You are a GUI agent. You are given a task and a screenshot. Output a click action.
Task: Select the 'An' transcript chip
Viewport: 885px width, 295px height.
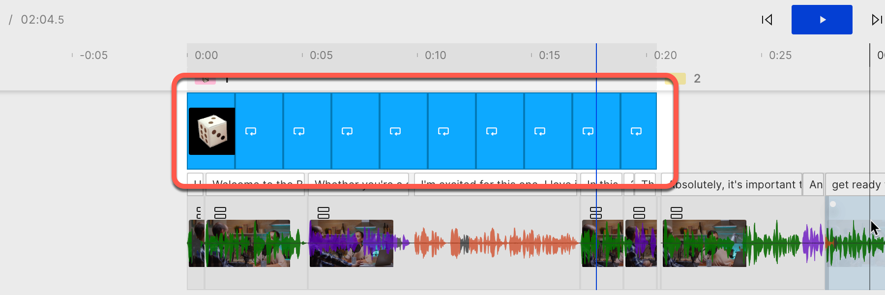(814, 184)
